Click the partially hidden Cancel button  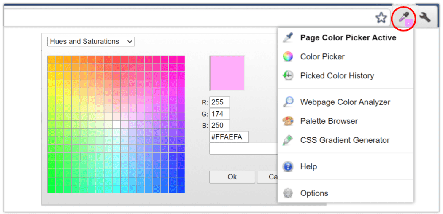267,177
